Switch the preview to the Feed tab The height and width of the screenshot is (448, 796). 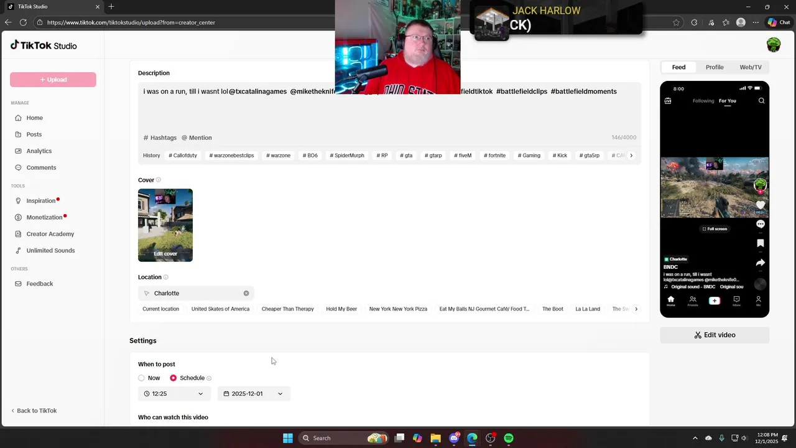678,67
